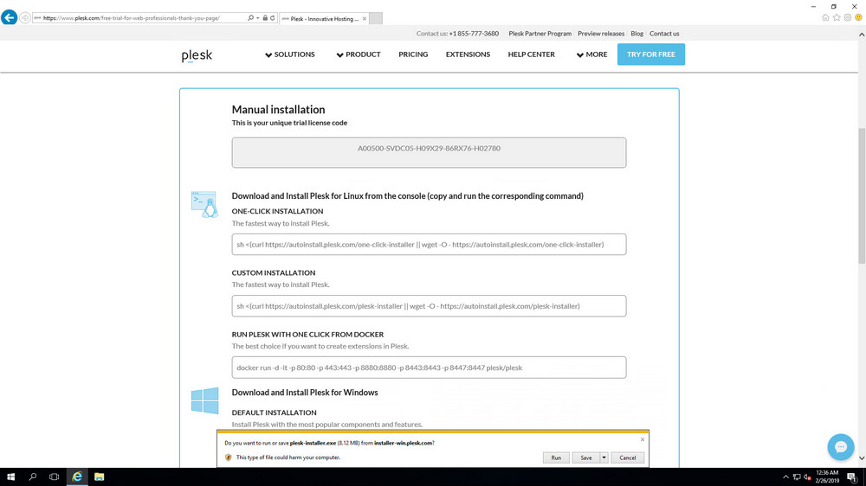Select the trial license code field

[x=430, y=152]
